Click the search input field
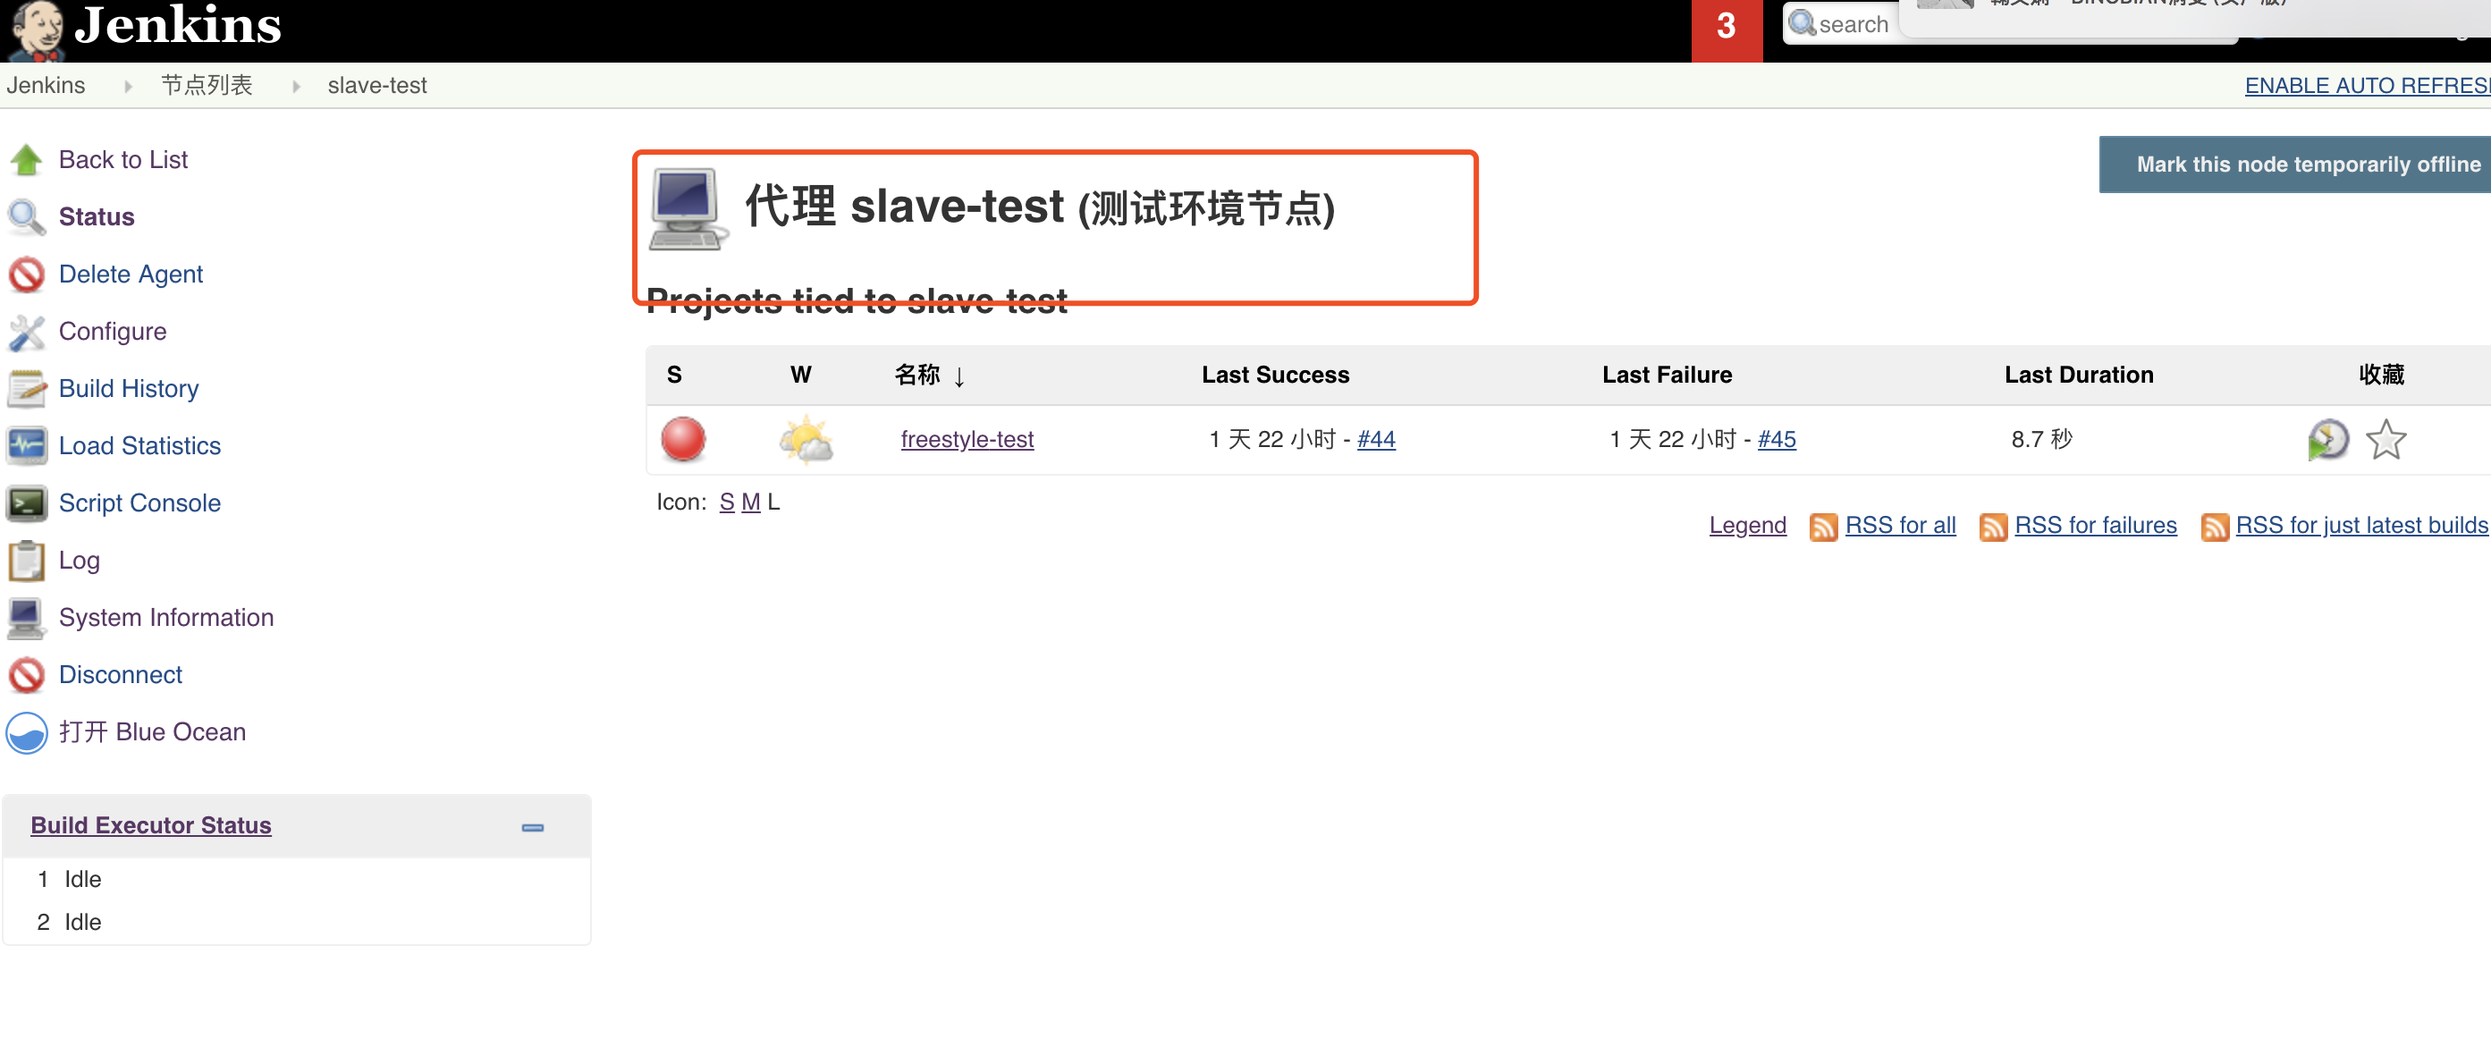 (1852, 25)
